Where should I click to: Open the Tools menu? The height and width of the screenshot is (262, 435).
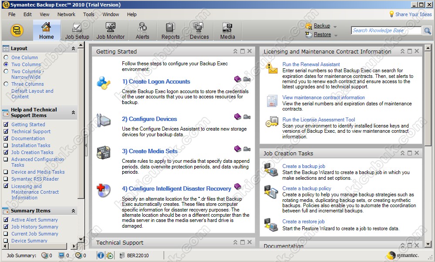89,14
